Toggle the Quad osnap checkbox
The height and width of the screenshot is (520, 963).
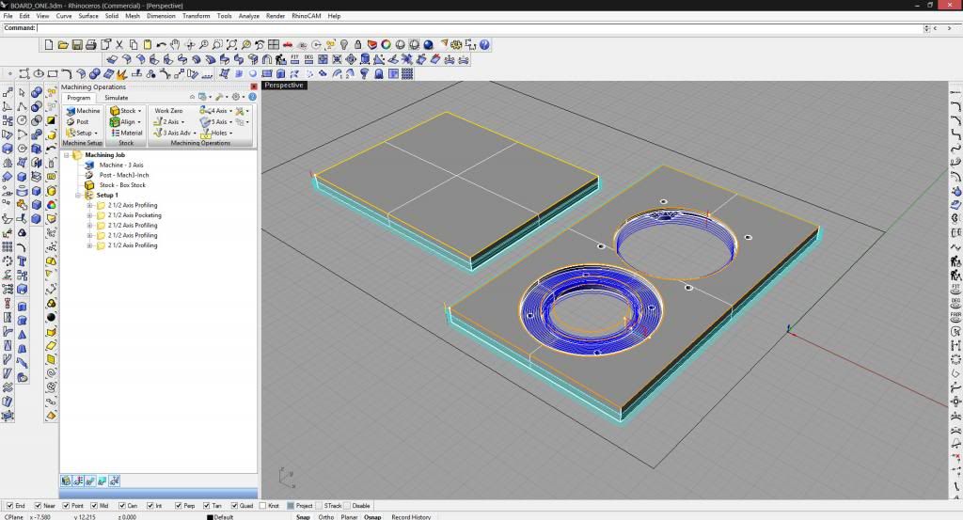[x=234, y=506]
